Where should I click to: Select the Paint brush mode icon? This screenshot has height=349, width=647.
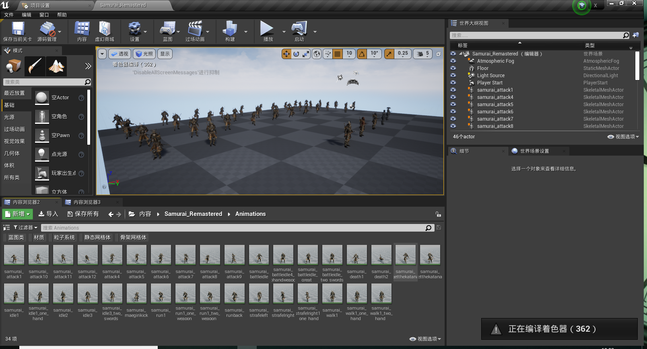pos(35,66)
